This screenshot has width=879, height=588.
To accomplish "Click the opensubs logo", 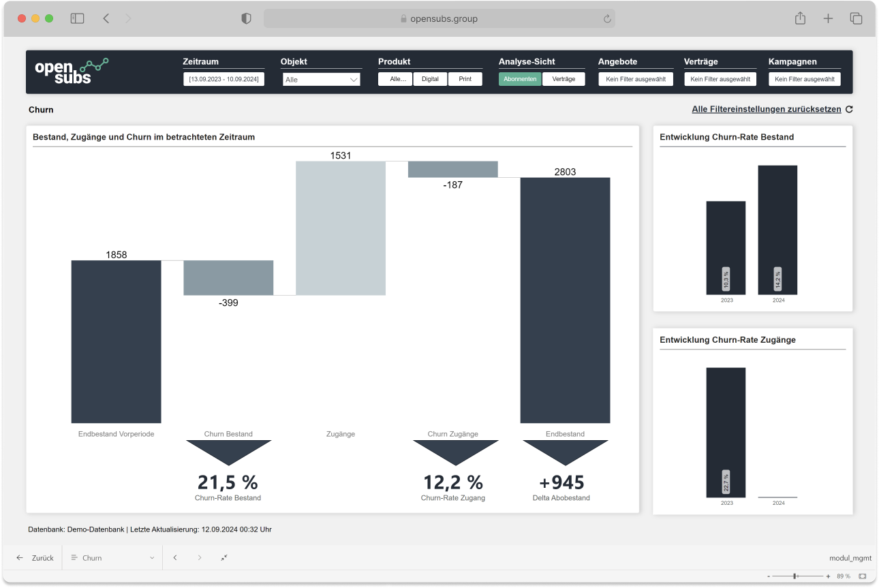I will (71, 72).
